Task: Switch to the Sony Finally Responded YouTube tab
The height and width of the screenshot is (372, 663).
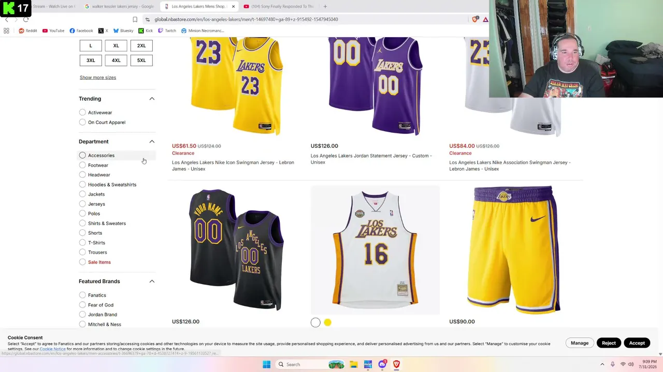Action: [278, 6]
